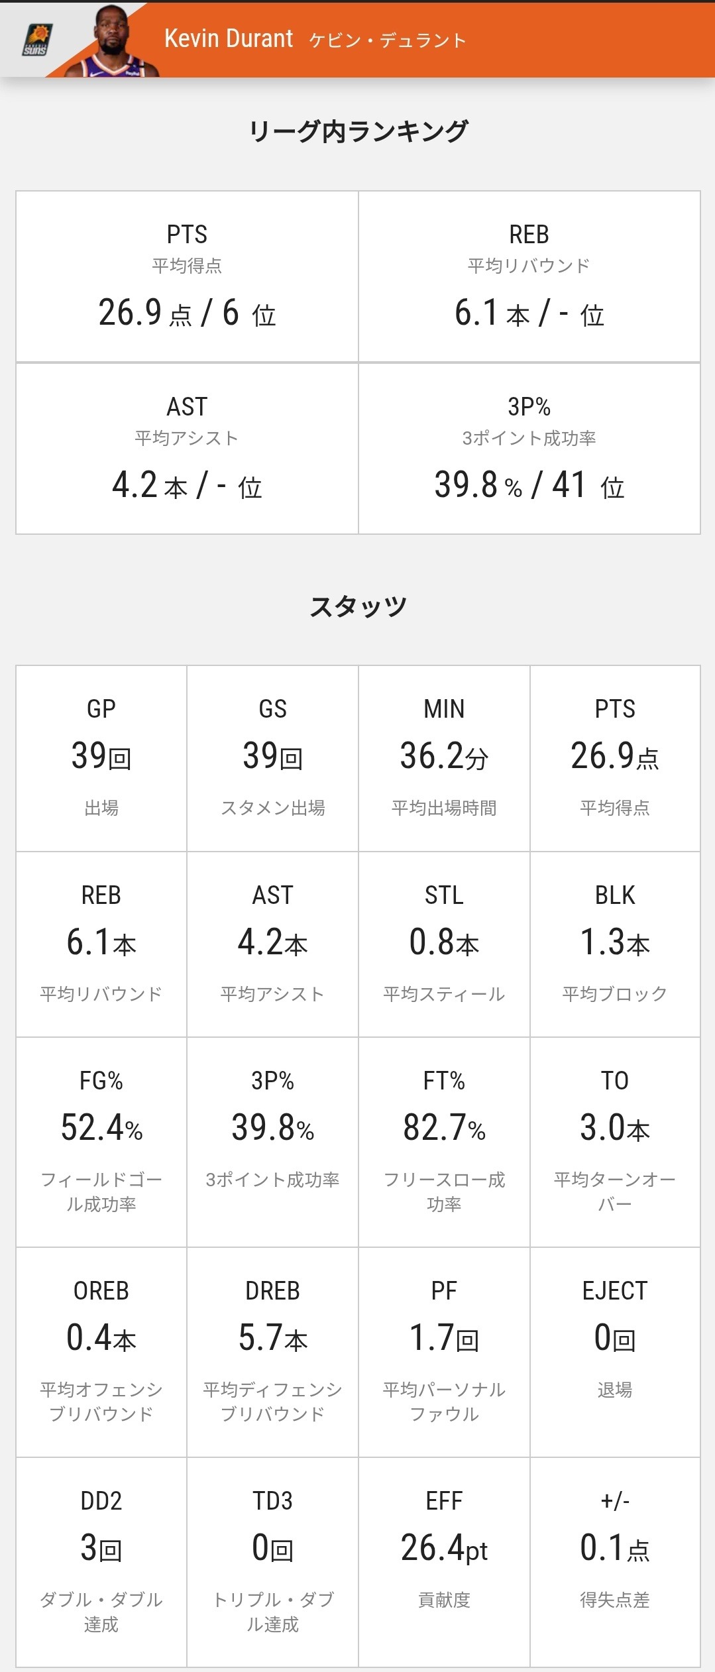Click the GS スタメン出場 stat cell
The height and width of the screenshot is (1672, 715).
click(272, 758)
